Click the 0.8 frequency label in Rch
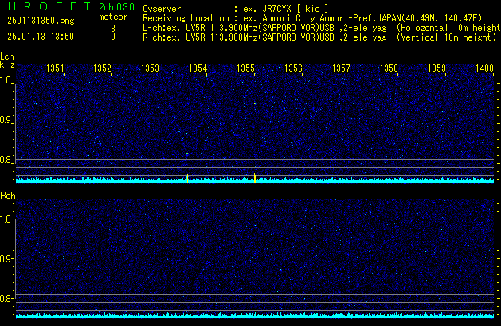Viewport: 501px width, 326px height. [x=6, y=298]
